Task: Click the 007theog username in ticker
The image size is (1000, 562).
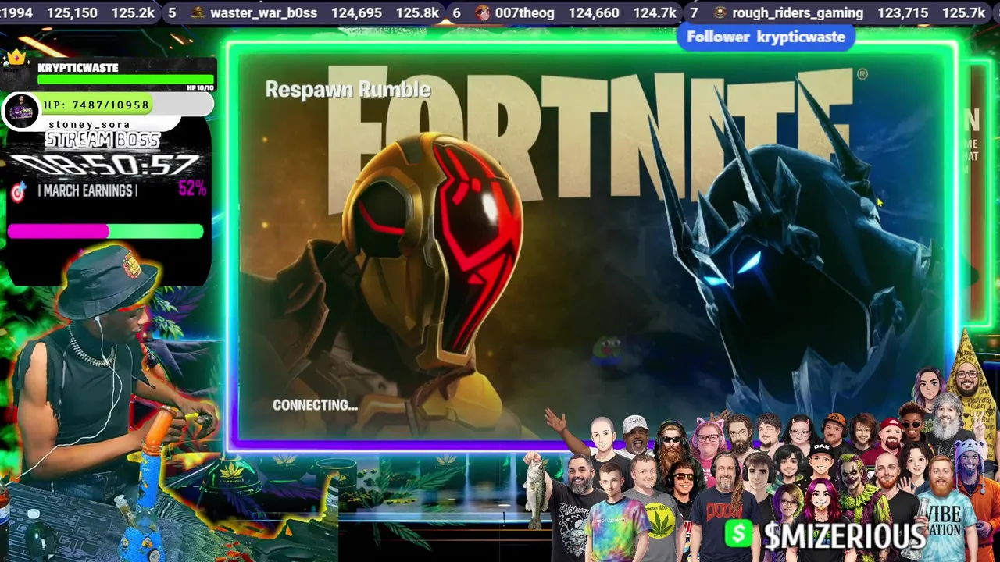Action: click(x=527, y=12)
